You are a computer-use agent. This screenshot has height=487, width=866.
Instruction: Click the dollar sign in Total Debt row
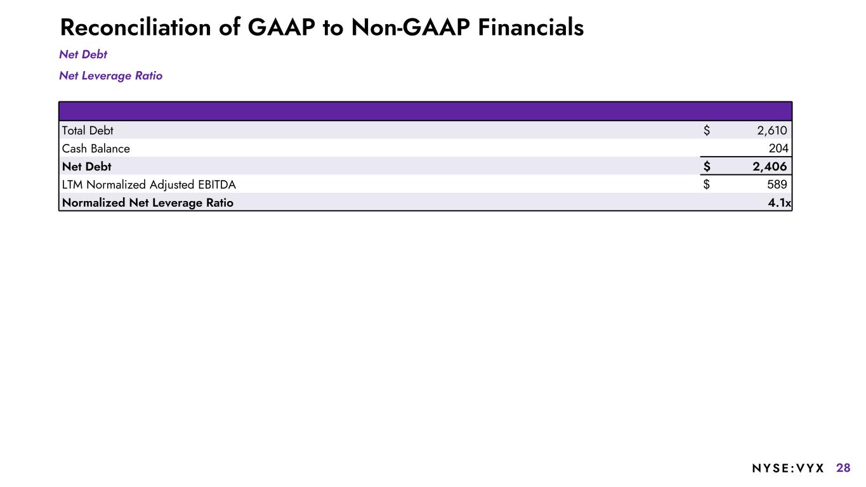(x=707, y=131)
